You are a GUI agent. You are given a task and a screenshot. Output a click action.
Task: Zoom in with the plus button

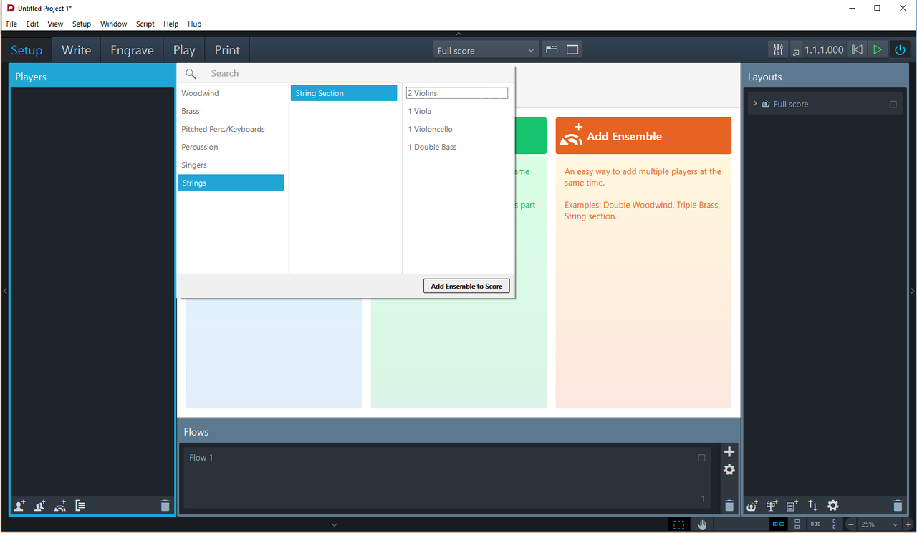[908, 524]
